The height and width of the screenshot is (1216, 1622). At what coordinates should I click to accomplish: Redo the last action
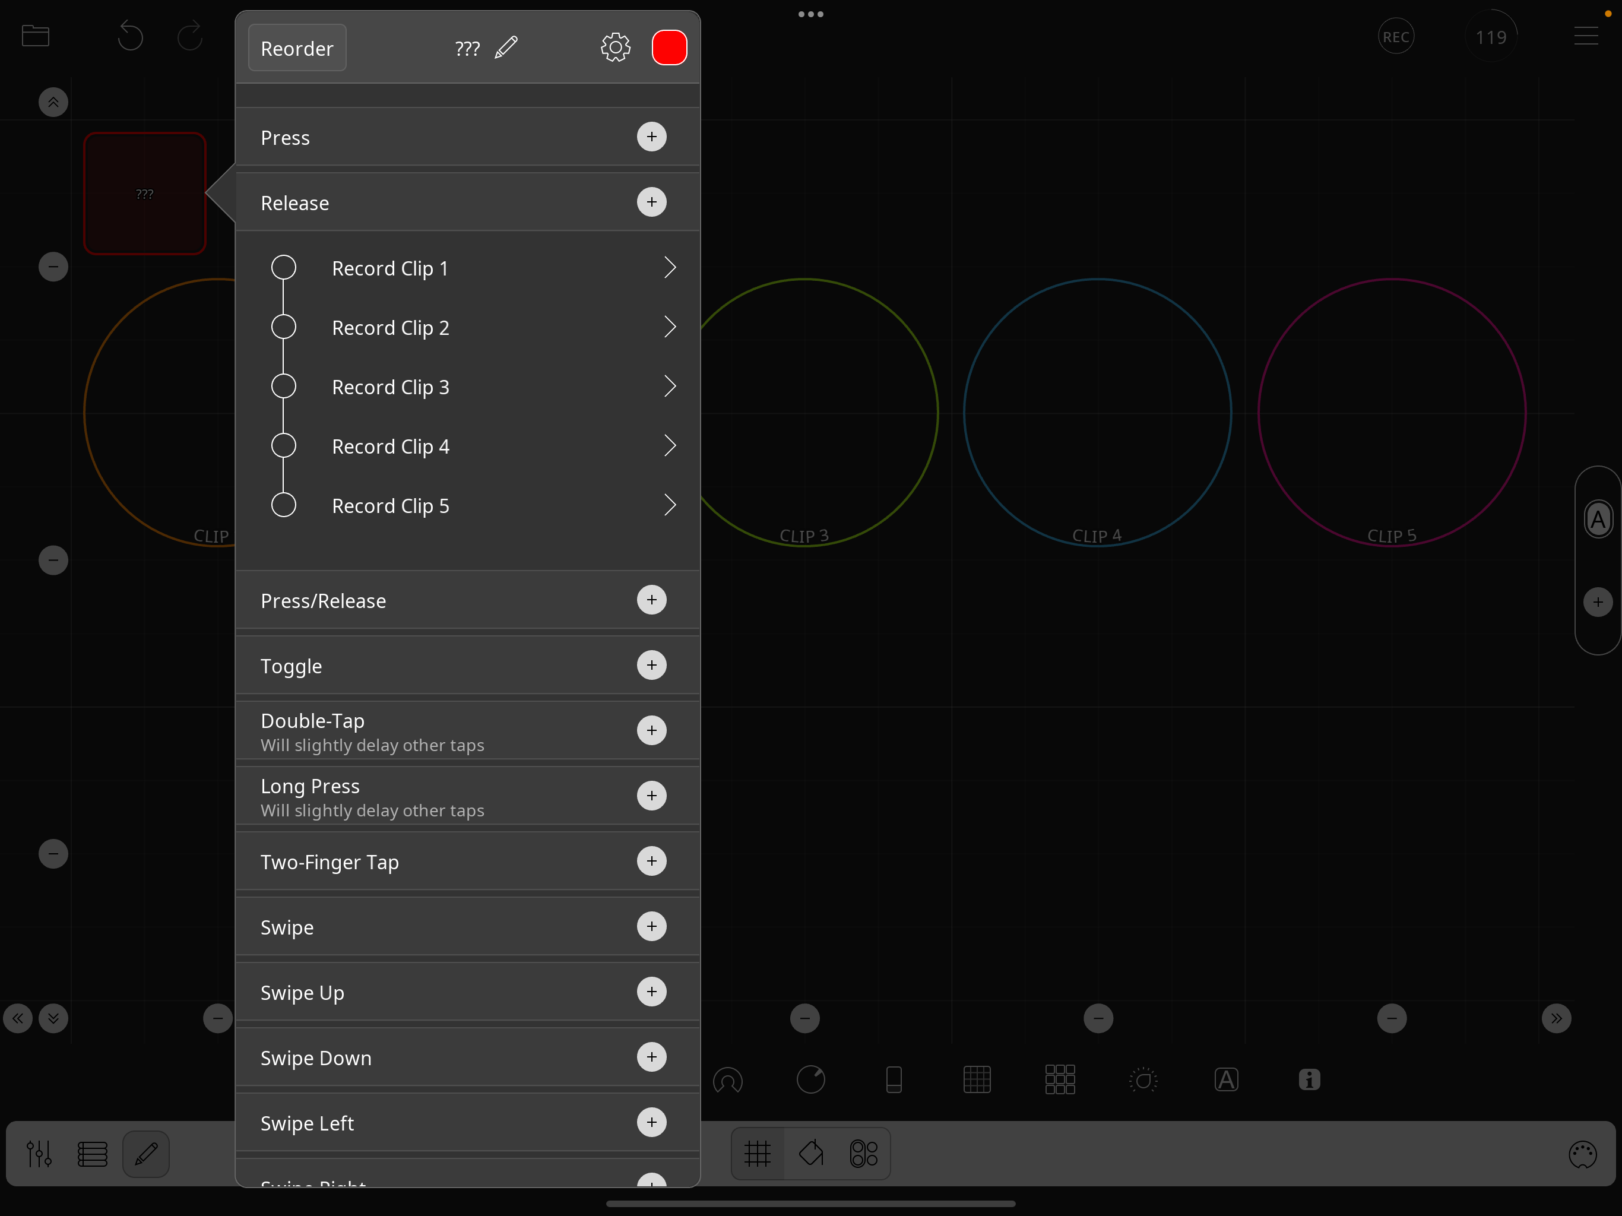(x=190, y=36)
